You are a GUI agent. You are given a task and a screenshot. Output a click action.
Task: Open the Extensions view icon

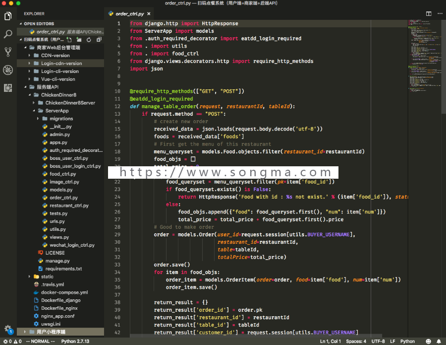[8, 88]
